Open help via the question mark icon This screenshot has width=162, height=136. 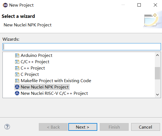7,127
